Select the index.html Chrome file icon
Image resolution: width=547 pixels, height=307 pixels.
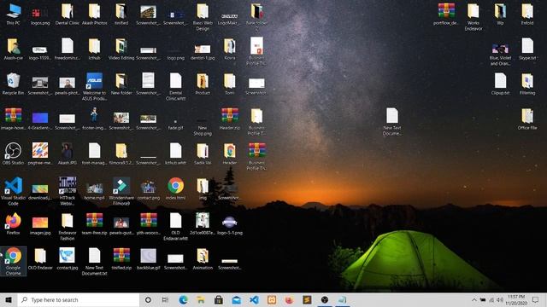point(175,188)
